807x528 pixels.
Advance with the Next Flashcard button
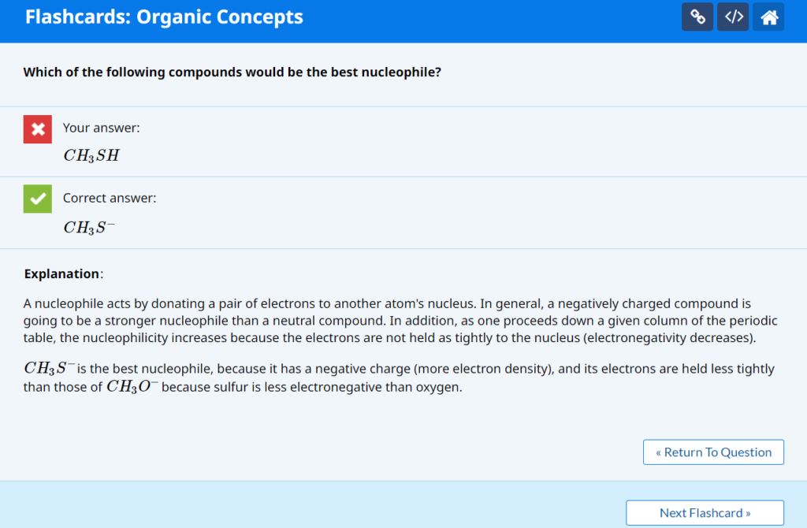(705, 513)
